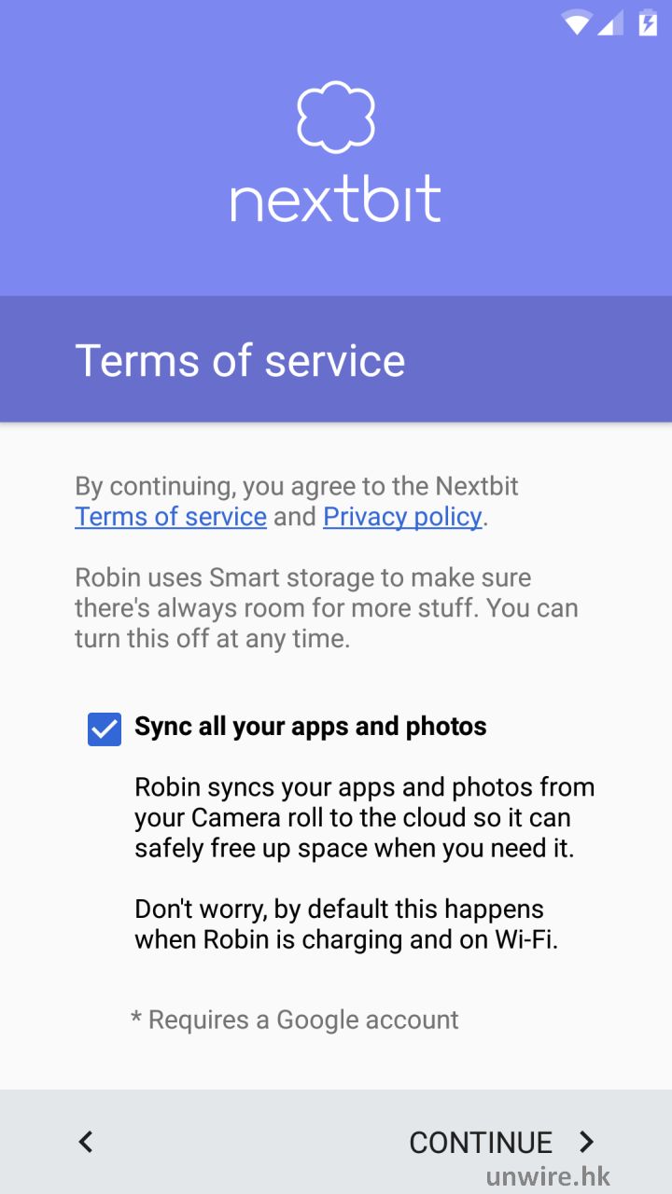Viewport: 672px width, 1194px height.
Task: Tap the "Don't worry, by default" paragraph
Action: (345, 924)
